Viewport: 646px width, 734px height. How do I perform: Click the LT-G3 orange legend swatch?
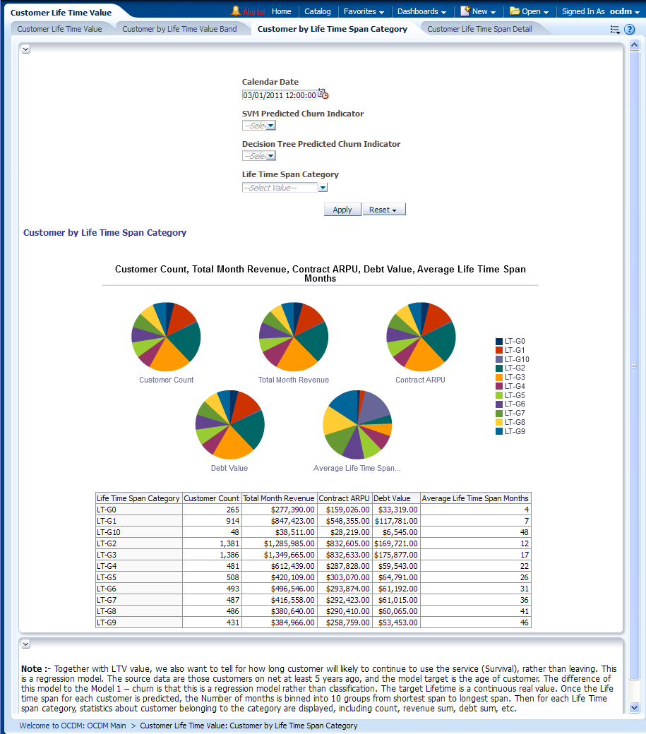[499, 378]
